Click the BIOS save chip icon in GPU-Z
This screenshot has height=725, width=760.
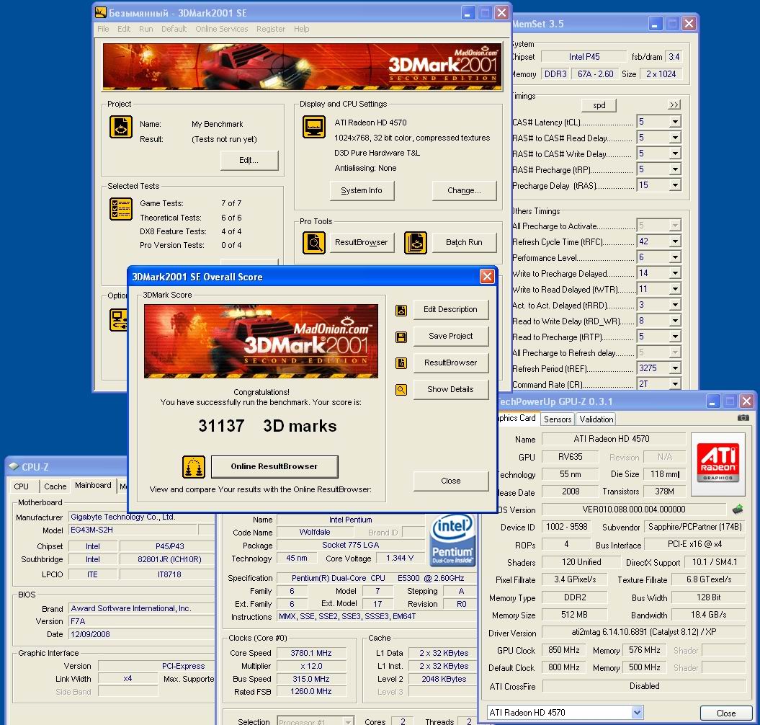pos(737,510)
